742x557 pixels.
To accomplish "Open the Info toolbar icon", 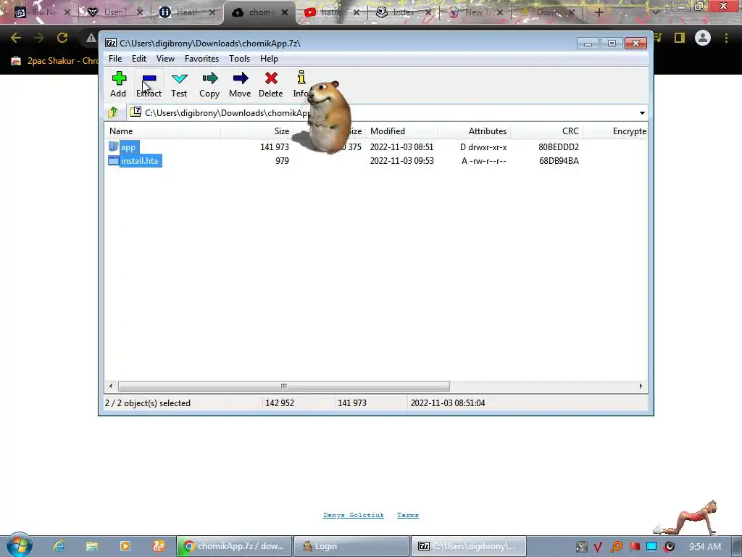I will tap(301, 84).
